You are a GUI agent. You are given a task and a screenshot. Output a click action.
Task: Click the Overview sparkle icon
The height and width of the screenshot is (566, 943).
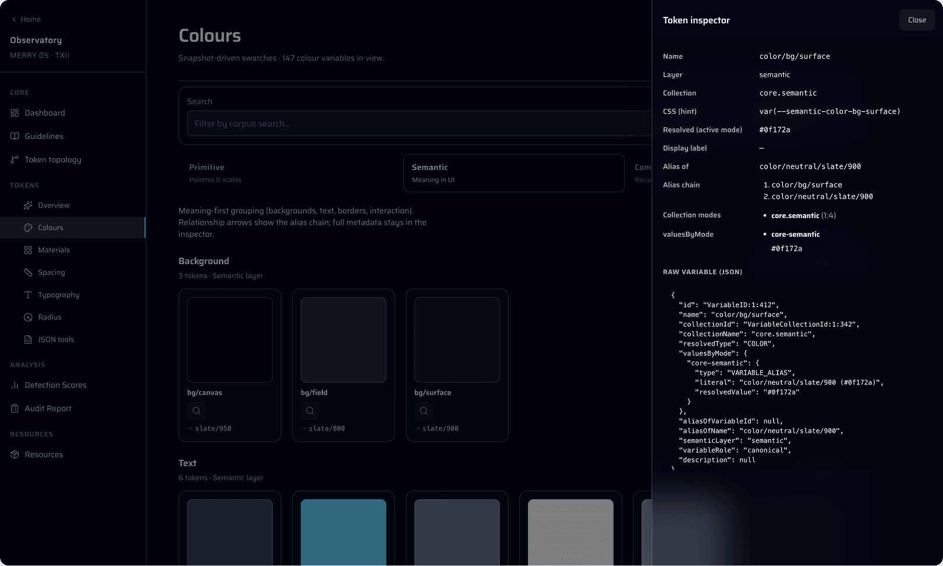click(x=28, y=205)
